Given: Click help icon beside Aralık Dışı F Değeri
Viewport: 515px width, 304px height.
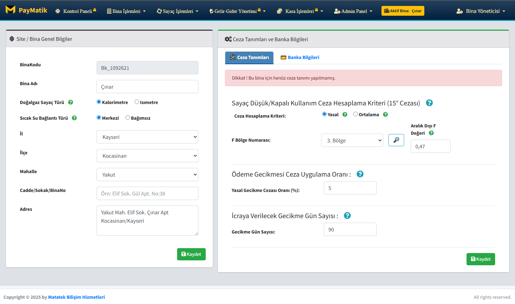Looking at the screenshot, I should click(431, 133).
